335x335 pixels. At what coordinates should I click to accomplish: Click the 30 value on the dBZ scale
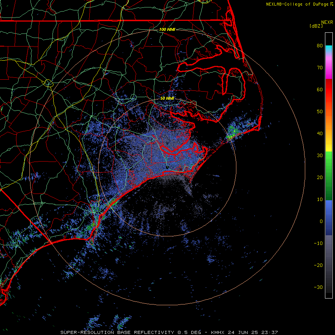pyautogui.click(x=320, y=156)
